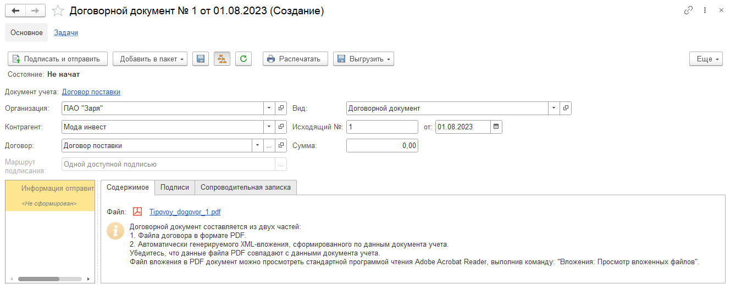The height and width of the screenshot is (290, 736).
Task: Click the save diskette icon in toolbar
Action: click(201, 59)
